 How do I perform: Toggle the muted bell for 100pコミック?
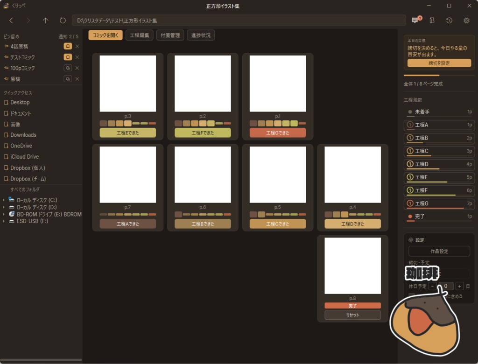tap(68, 68)
